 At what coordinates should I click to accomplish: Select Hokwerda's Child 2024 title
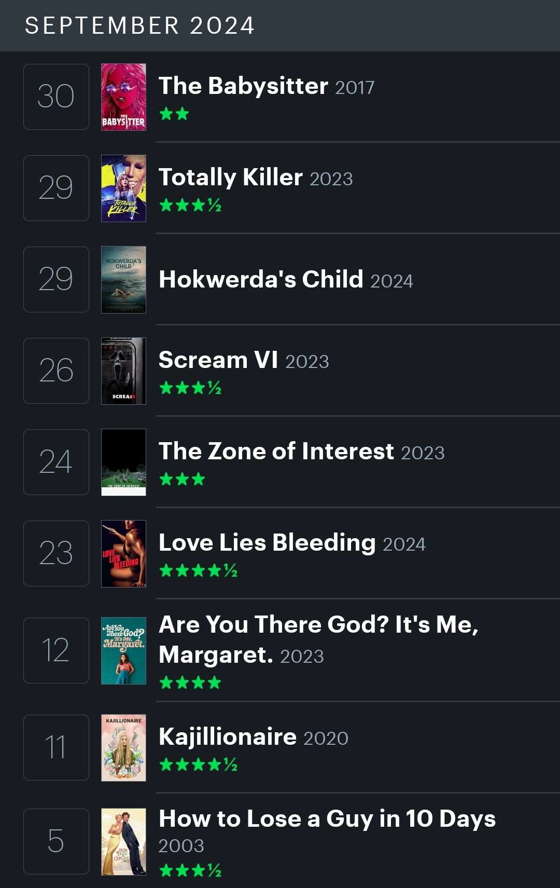pos(286,280)
